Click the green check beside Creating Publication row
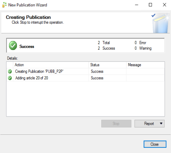171x153 pixels. pos(10,71)
